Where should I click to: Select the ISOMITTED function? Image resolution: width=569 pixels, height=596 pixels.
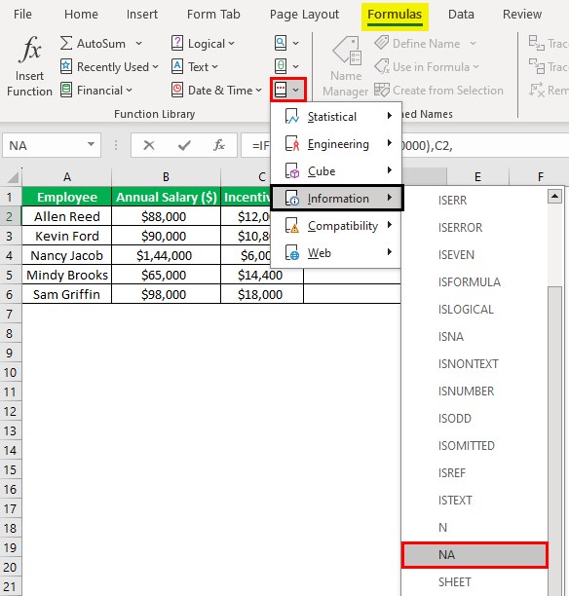474,445
